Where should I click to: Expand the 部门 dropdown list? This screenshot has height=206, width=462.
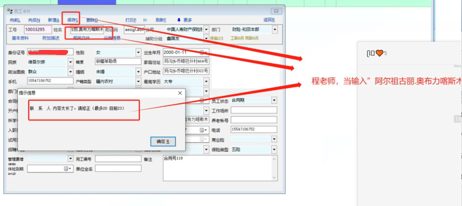pyautogui.click(x=275, y=30)
